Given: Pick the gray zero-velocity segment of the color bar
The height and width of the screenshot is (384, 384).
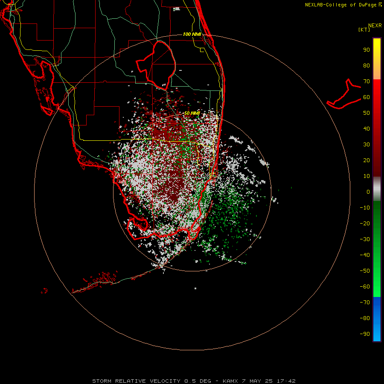Looking at the screenshot, I should tap(377, 189).
